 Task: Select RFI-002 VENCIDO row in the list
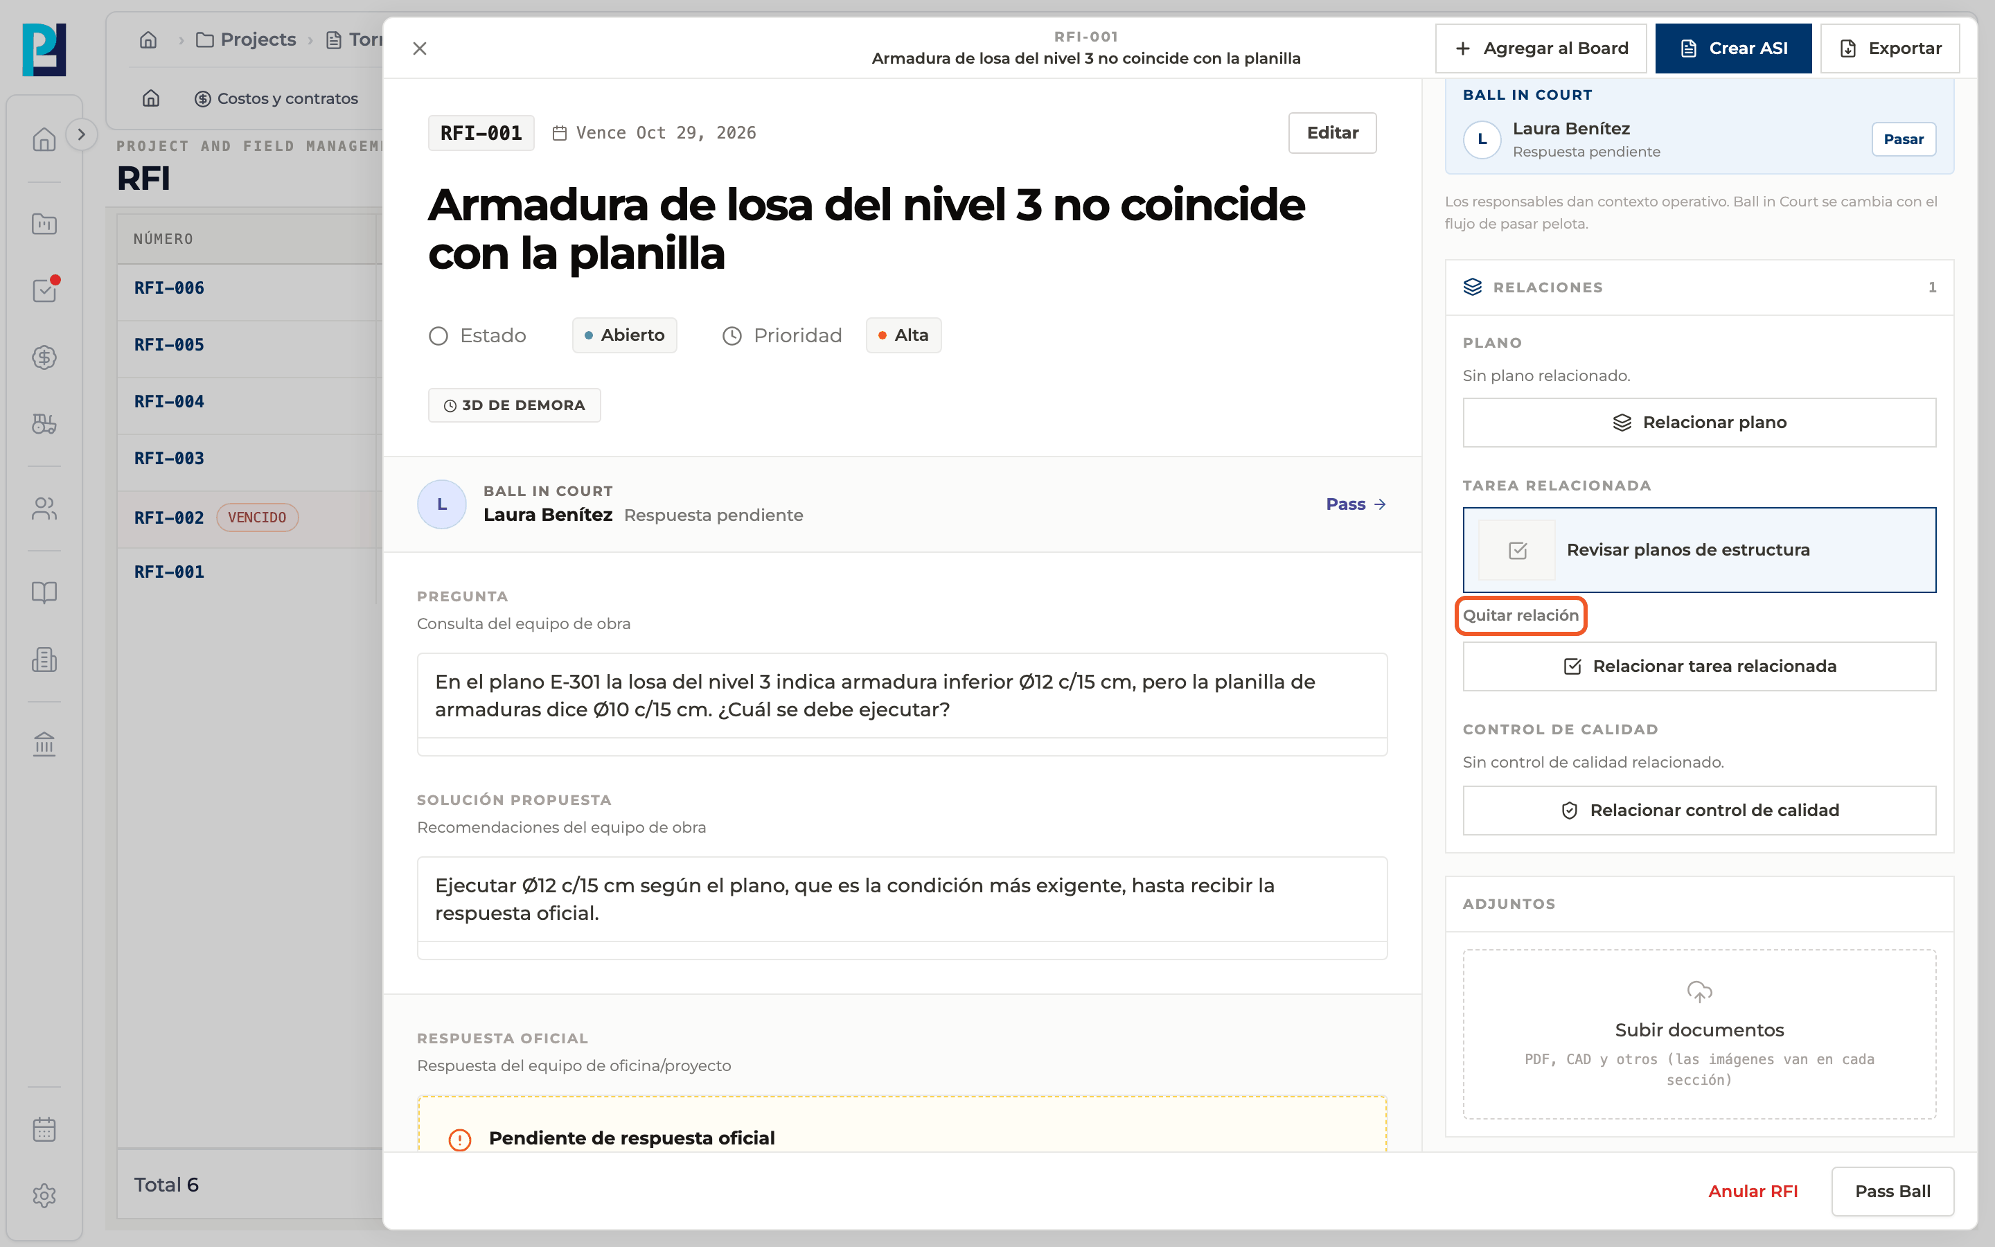coord(249,518)
